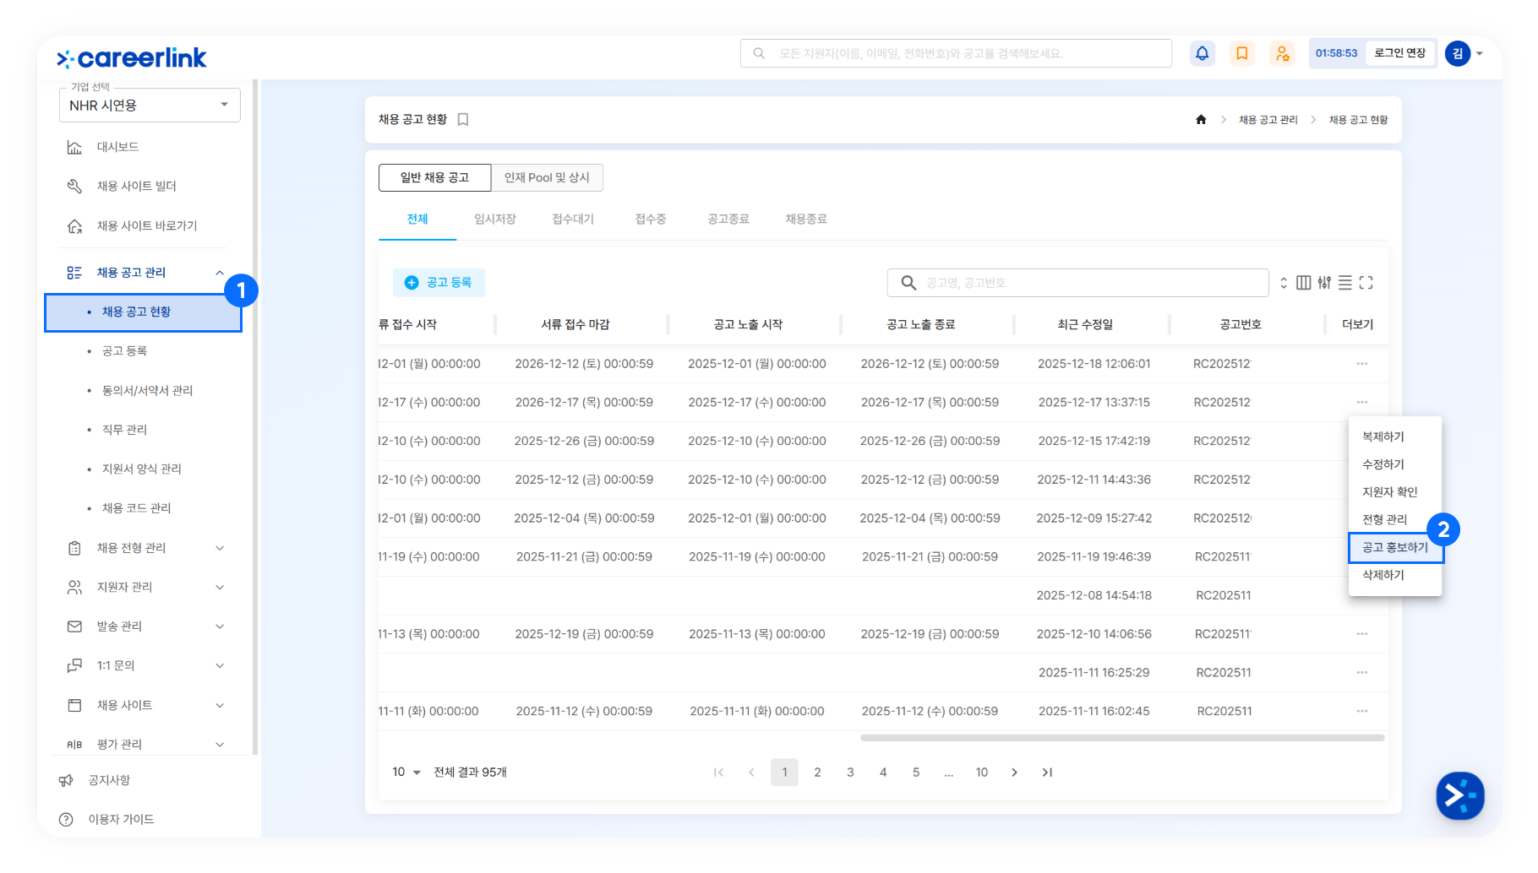
Task: Switch to the 접수중 tab
Action: click(x=650, y=220)
